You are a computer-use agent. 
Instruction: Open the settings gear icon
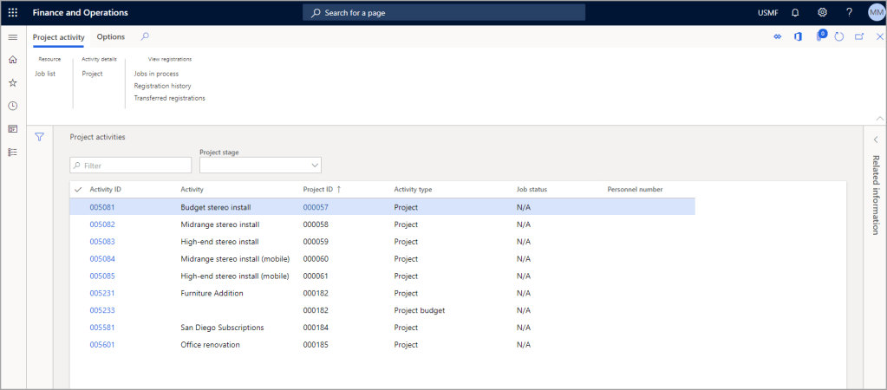pos(822,12)
